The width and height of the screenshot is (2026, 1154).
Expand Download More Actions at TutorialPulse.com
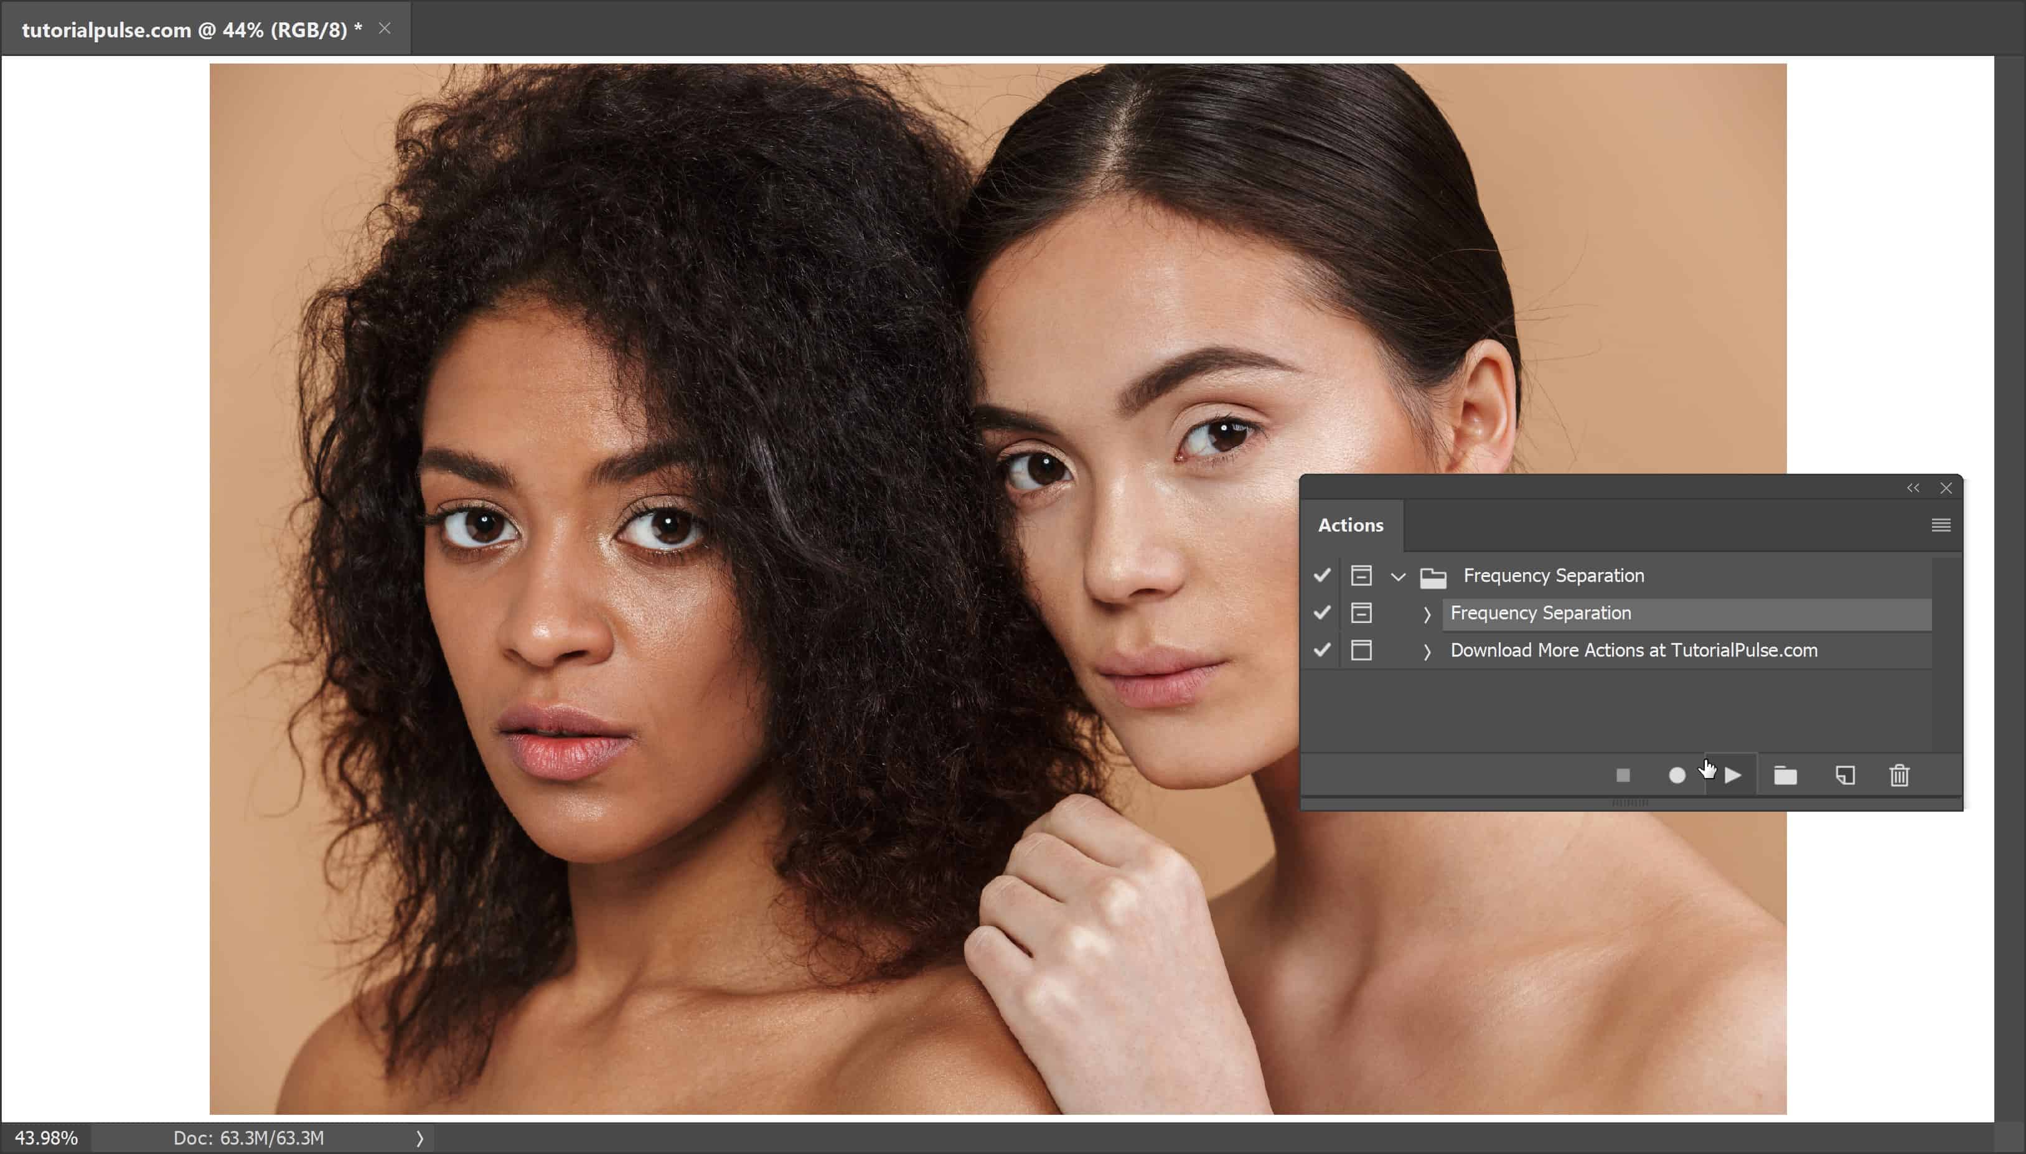pos(1427,652)
